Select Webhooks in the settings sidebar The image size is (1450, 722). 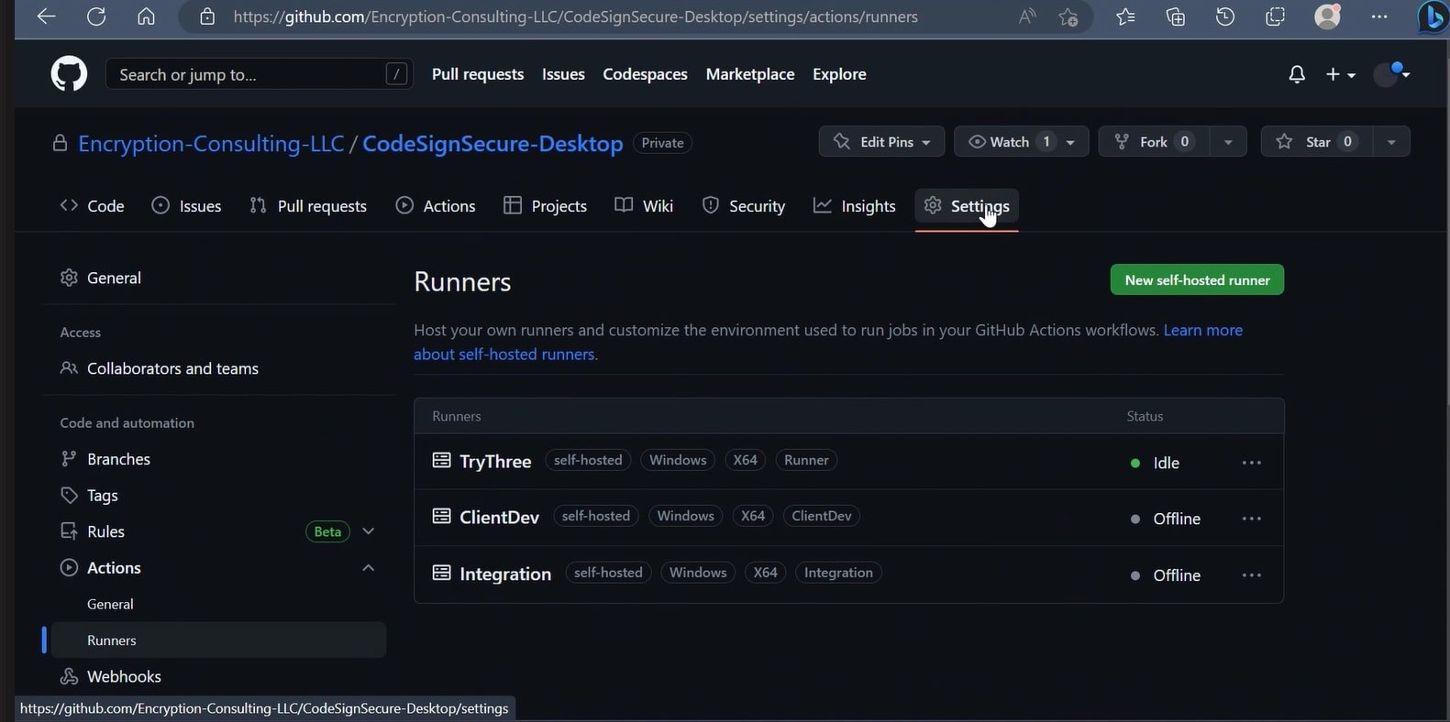tap(124, 676)
